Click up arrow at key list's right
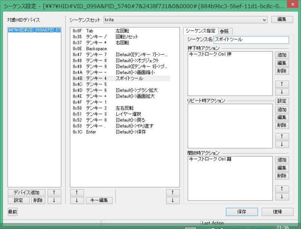This screenshot has height=229, width=301. 173,192
